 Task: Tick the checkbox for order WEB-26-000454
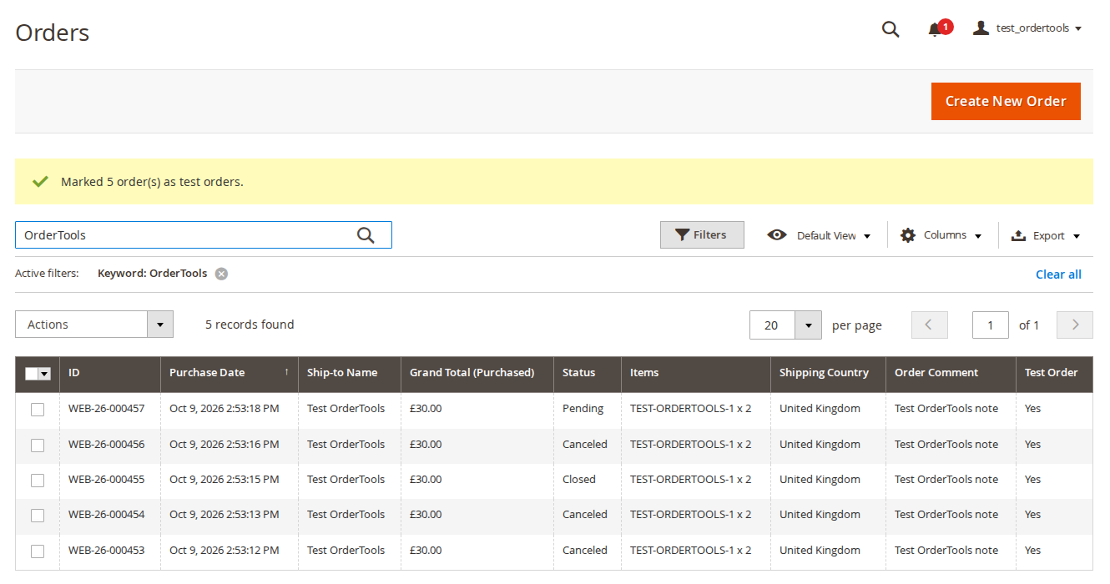point(38,516)
